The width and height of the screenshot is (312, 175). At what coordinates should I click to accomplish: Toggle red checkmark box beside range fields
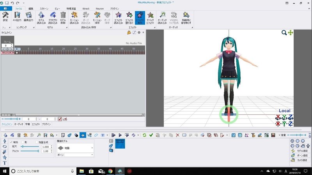click(60, 119)
